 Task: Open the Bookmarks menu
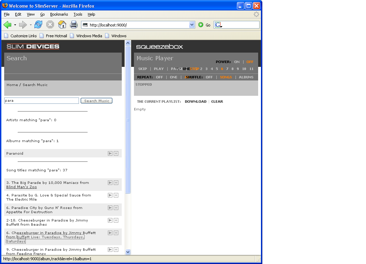59,14
